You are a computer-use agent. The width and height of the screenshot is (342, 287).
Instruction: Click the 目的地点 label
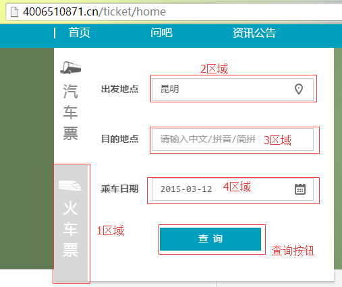point(119,139)
